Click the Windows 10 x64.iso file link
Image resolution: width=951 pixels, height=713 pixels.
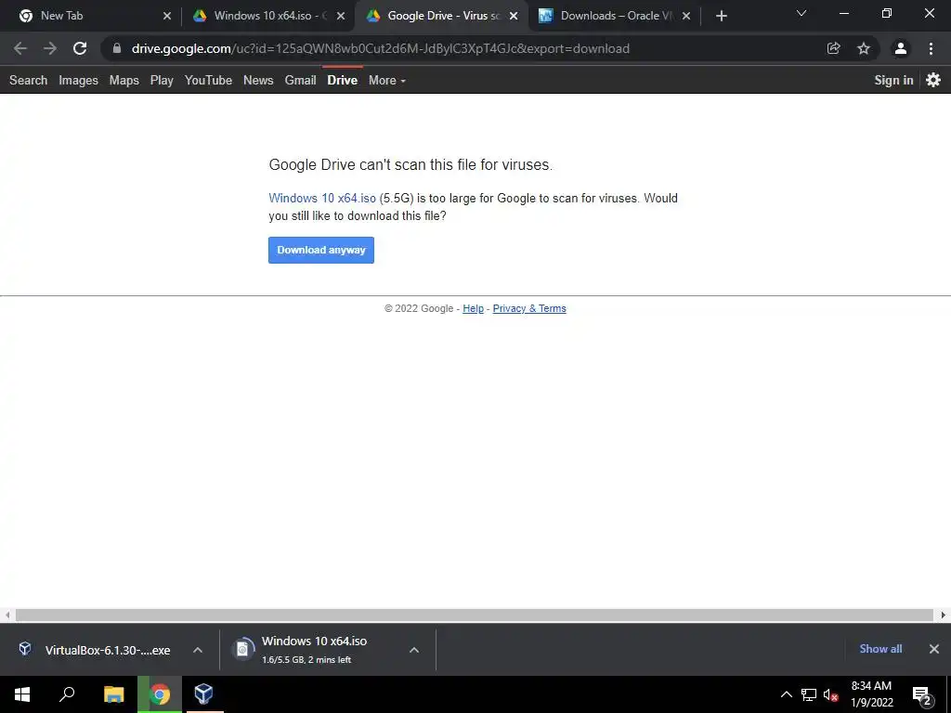pos(322,199)
